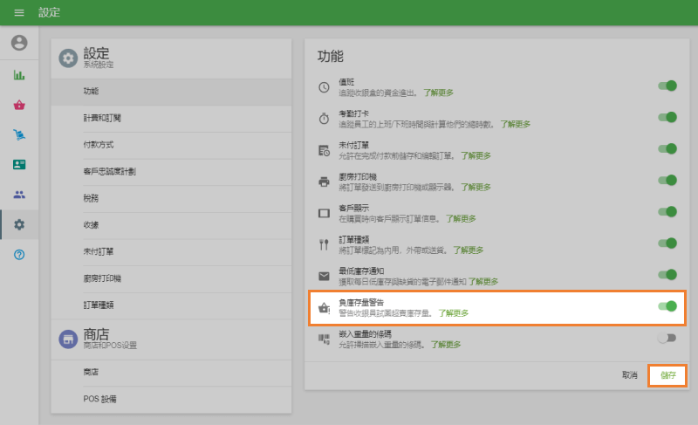This screenshot has width=698, height=425.
Task: Open 了解更多 link for 客戶顯示
Action: pos(461,218)
